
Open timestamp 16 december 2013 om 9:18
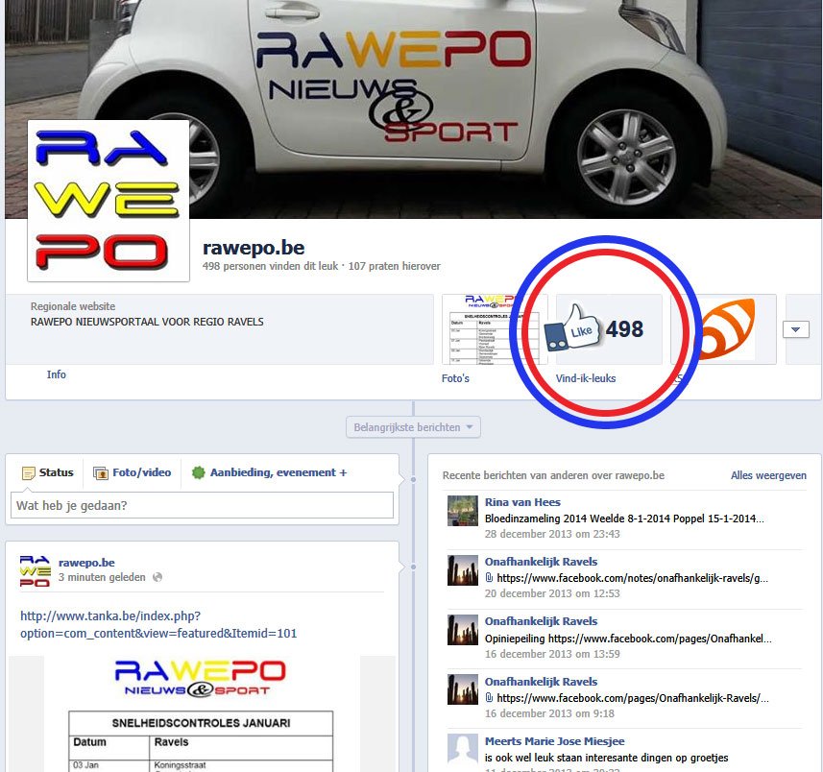[549, 713]
